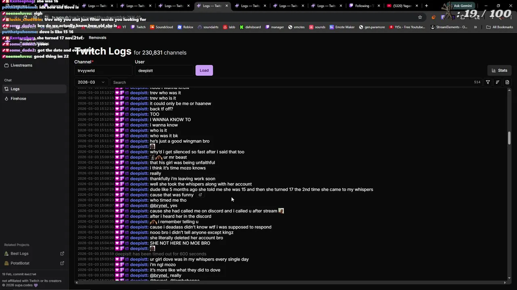Open the emotes bookmark

pyautogui.click(x=296, y=27)
